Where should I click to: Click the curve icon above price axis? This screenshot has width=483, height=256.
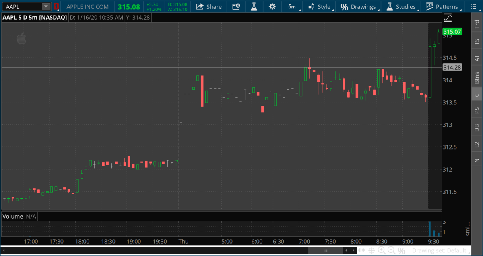click(x=448, y=18)
